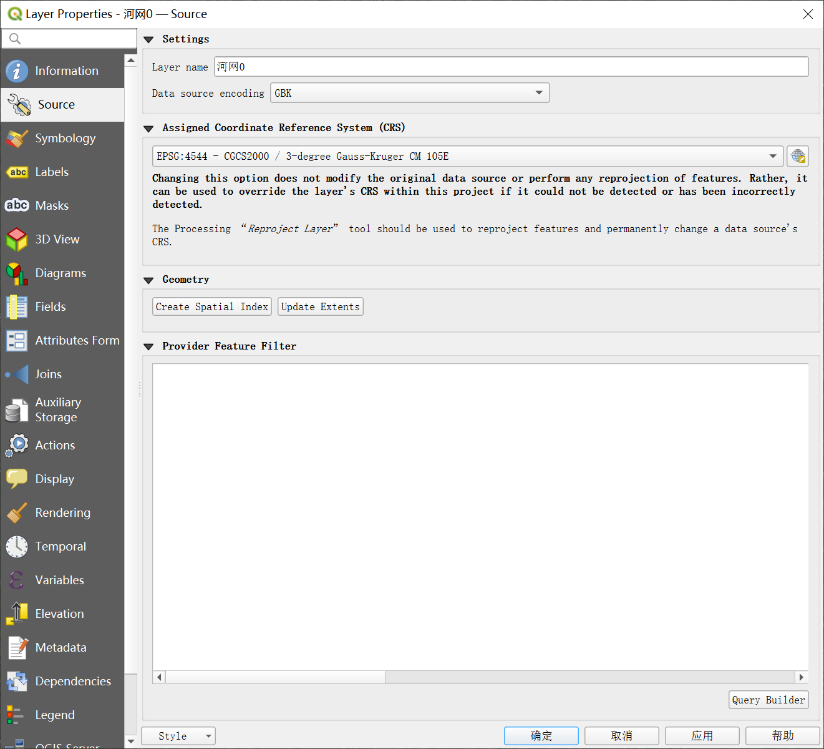Open the Attributes Form icon
Screen dimensions: 824x749
(17, 341)
